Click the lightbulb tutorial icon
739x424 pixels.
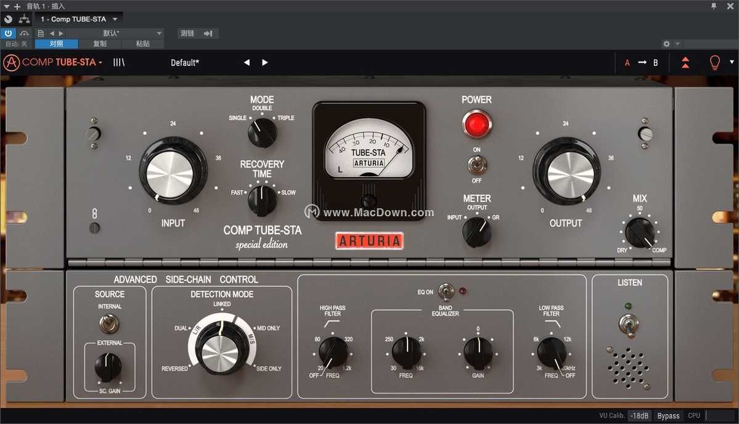pos(715,62)
